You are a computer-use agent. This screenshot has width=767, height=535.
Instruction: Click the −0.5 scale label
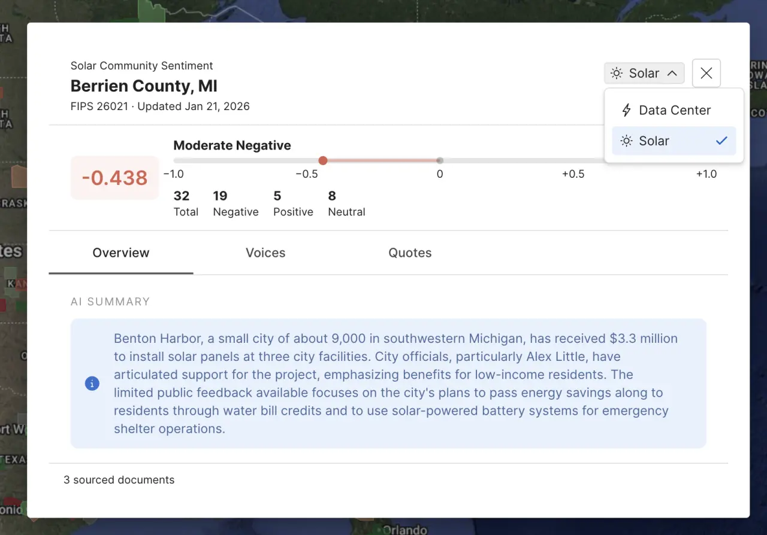307,174
